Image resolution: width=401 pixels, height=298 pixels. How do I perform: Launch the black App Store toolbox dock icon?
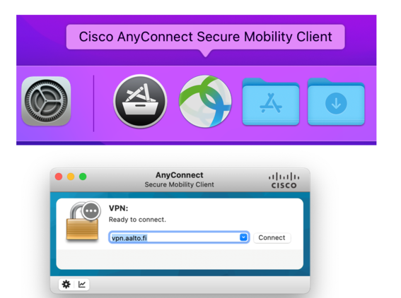pyautogui.click(x=140, y=102)
